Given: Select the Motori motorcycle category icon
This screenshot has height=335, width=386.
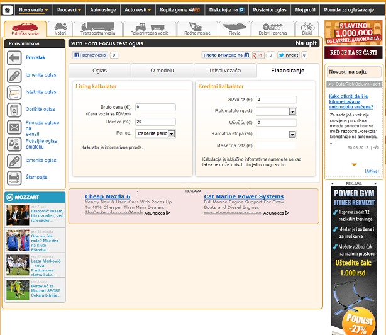Looking at the screenshot, I should (x=60, y=28).
